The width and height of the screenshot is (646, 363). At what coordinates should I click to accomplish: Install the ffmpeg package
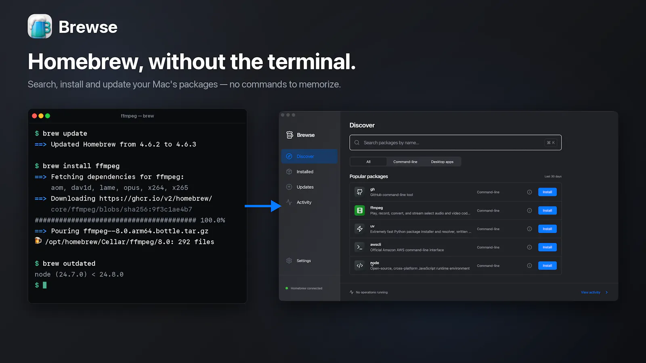pos(547,211)
